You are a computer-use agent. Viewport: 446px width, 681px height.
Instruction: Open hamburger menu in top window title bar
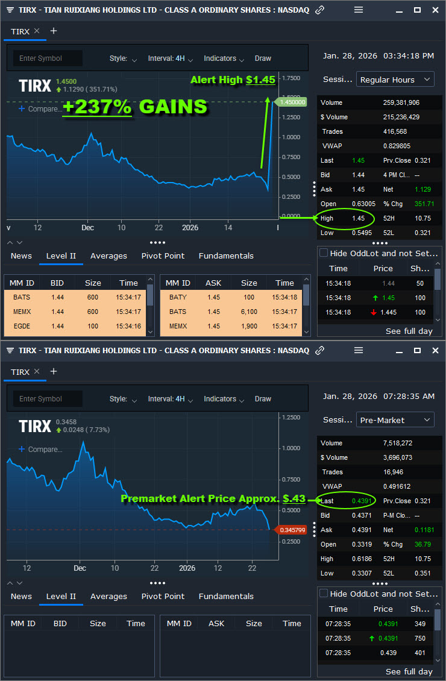coord(358,10)
